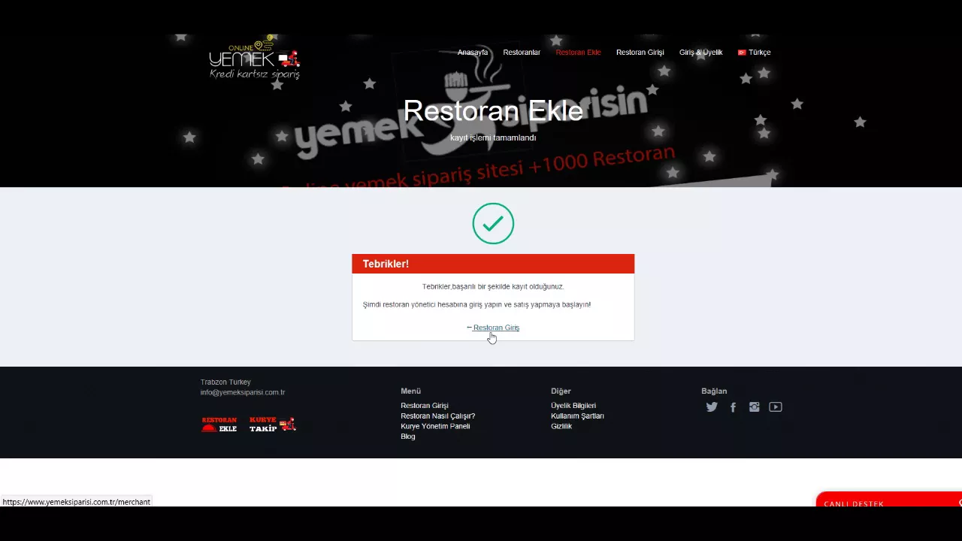Click the Turkish flag language icon

point(742,53)
